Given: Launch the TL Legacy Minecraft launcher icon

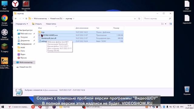Looking at the screenshot, I should 5,48.
